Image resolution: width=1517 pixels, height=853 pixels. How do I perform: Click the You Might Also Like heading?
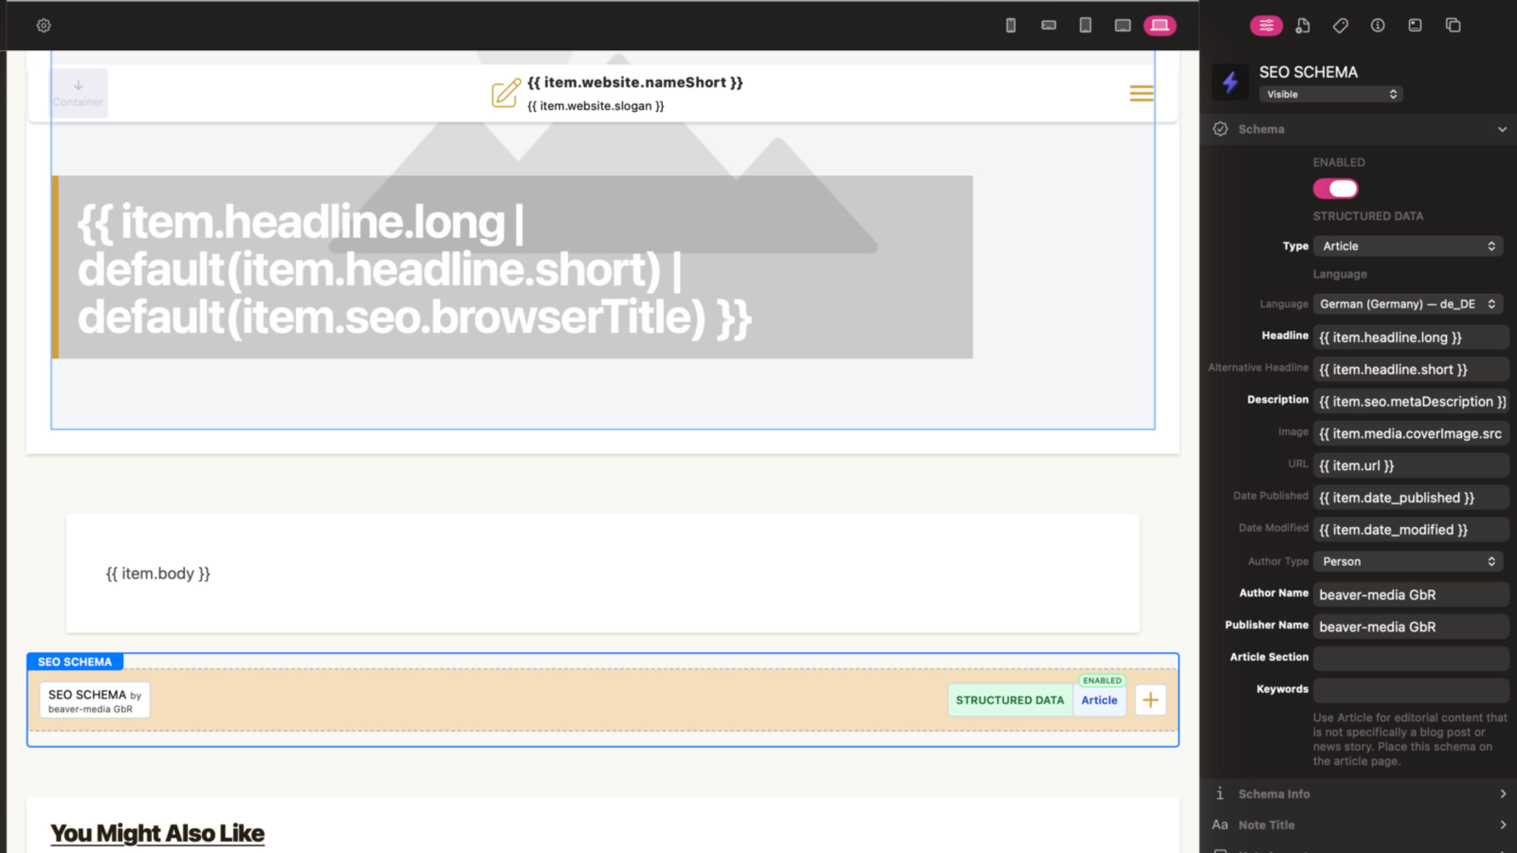[157, 833]
